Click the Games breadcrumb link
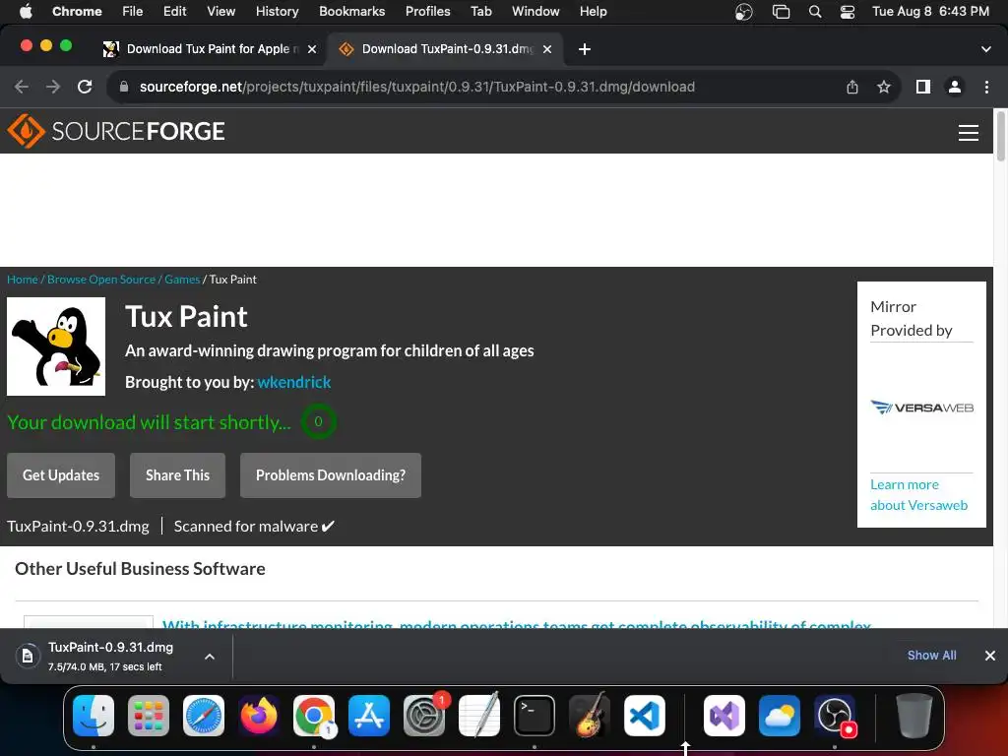This screenshot has width=1008, height=756. (x=182, y=279)
